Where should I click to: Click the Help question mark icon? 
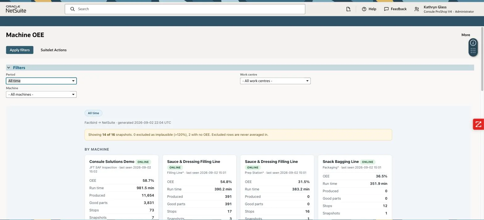coord(364,9)
